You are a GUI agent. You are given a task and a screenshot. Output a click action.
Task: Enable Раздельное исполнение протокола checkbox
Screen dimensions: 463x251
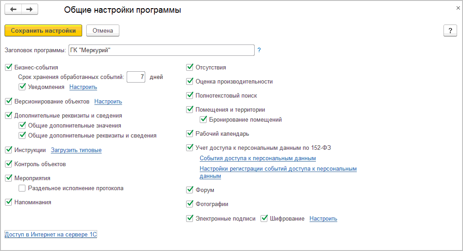(22, 188)
